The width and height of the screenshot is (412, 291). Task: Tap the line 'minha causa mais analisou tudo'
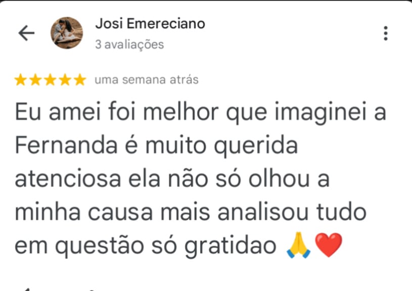191,212
